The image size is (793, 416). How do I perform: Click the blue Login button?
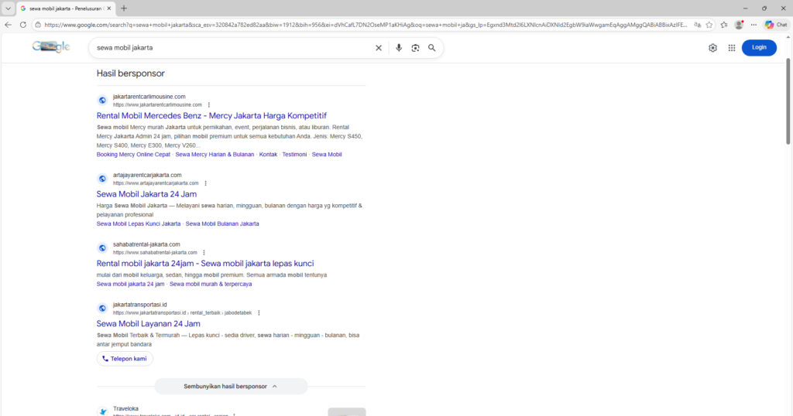click(x=759, y=47)
